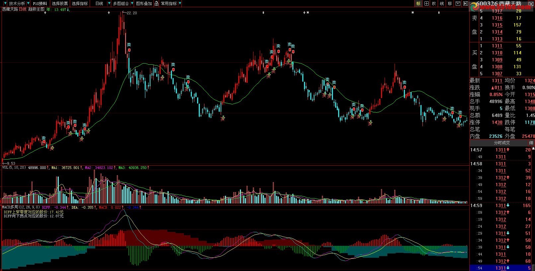Activate the 移 move chart tool
The height and width of the screenshot is (271, 535).
450,4
